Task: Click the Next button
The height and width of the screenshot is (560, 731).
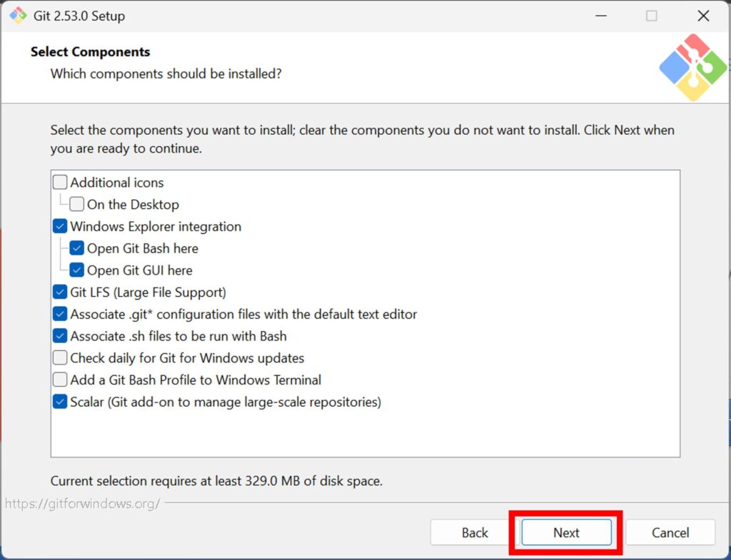Action: click(566, 533)
